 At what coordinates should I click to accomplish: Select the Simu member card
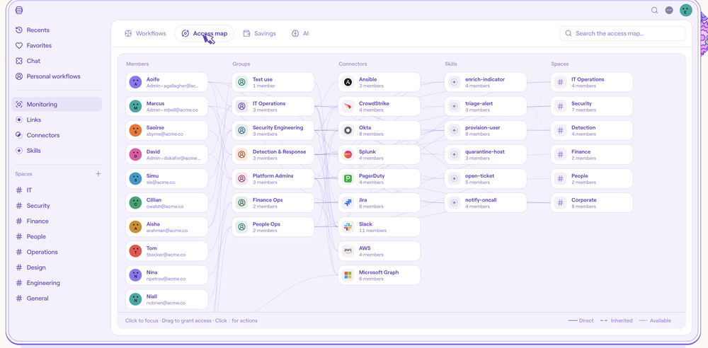pos(166,179)
